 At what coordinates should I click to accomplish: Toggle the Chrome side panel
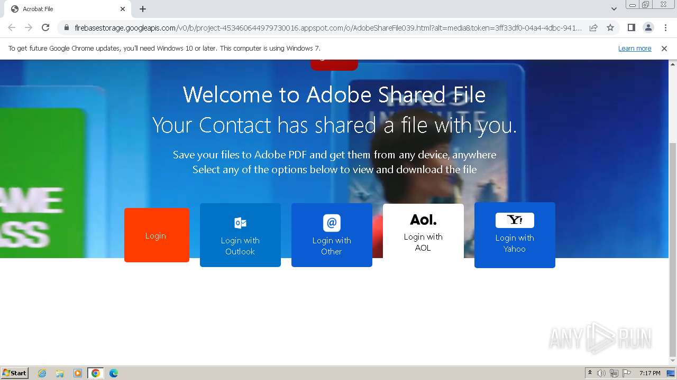coord(631,27)
